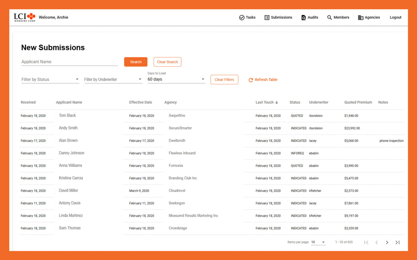Click the Submissions list icon

point(267,18)
